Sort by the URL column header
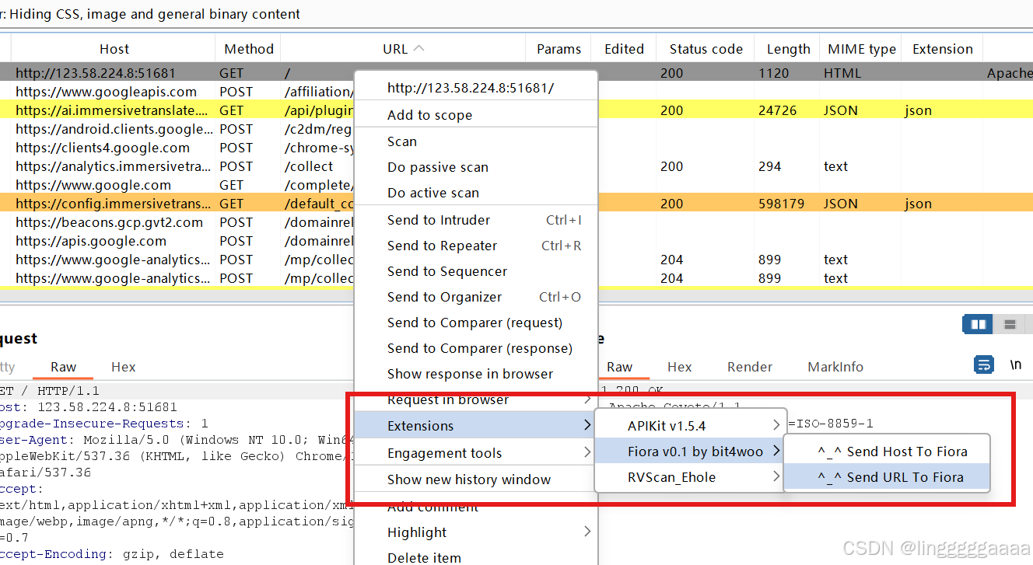Screen dimensions: 1033x565 (x=404, y=49)
